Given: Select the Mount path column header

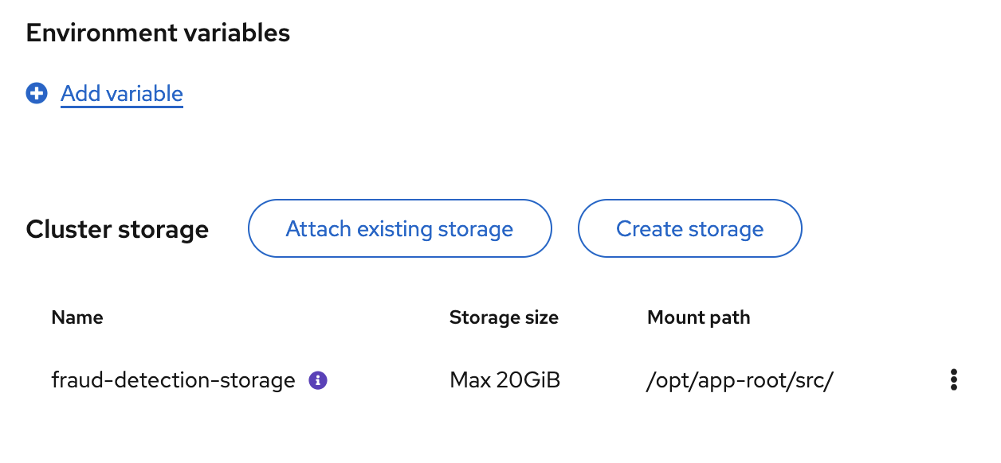Looking at the screenshot, I should 699,317.
